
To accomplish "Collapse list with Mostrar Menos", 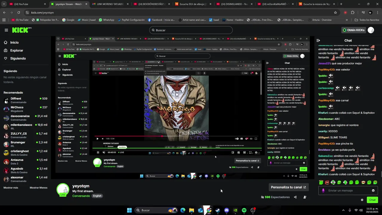I will 38,188.
